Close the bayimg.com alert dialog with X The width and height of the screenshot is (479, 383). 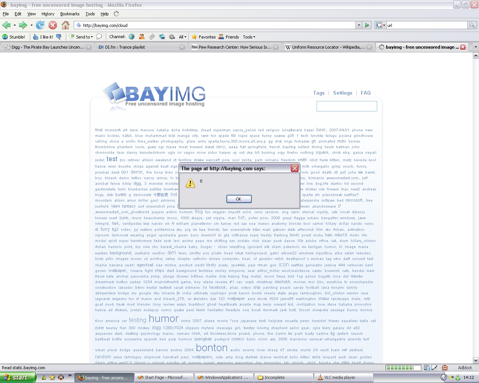point(295,168)
